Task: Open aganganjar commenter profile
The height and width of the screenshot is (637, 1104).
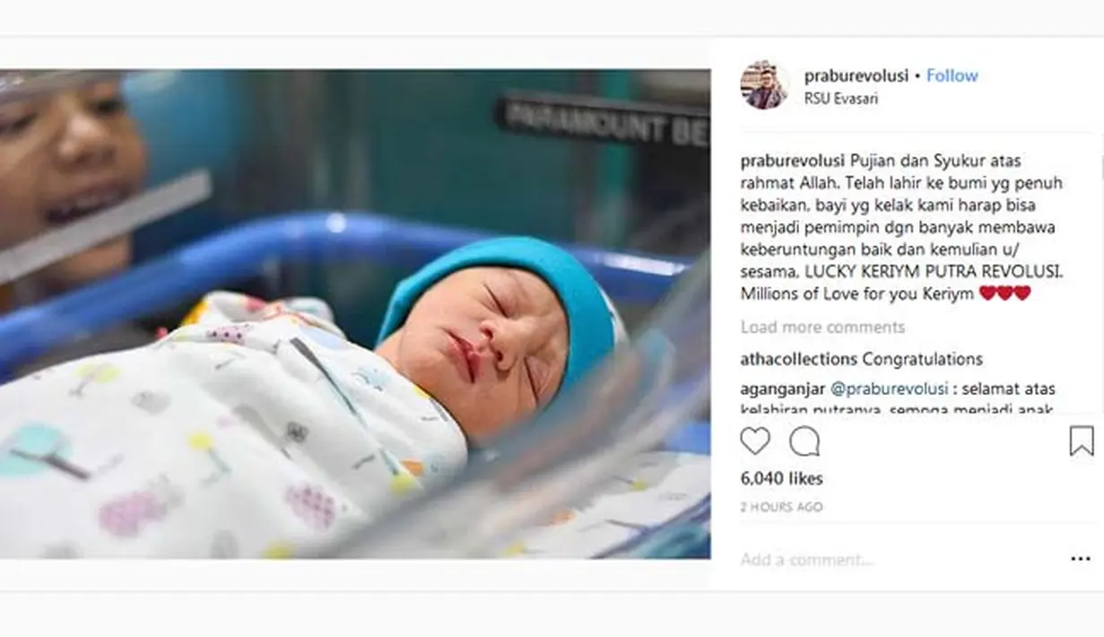Action: coord(777,389)
